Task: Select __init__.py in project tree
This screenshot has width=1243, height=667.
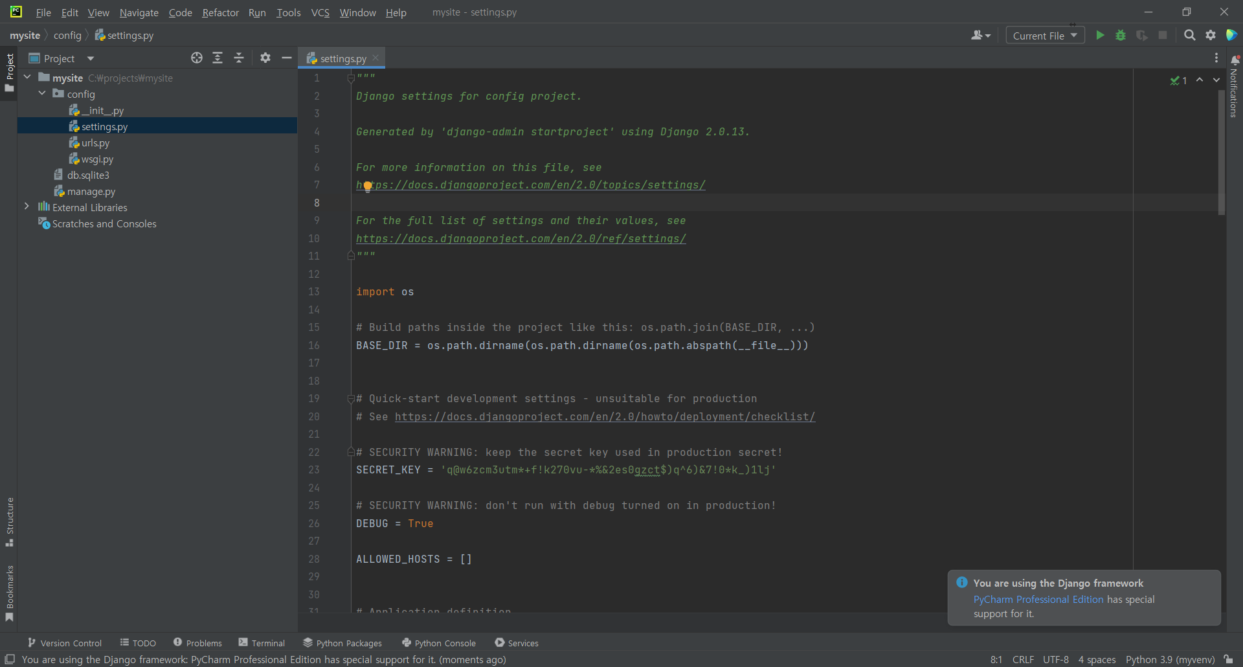Action: 96,110
